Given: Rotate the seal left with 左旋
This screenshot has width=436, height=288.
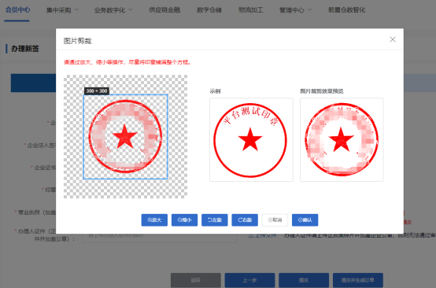Looking at the screenshot, I should tap(215, 220).
